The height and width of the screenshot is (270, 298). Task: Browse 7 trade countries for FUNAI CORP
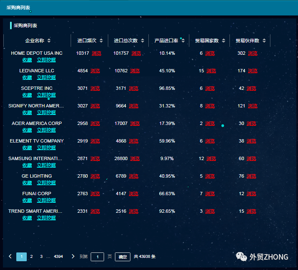(210, 194)
